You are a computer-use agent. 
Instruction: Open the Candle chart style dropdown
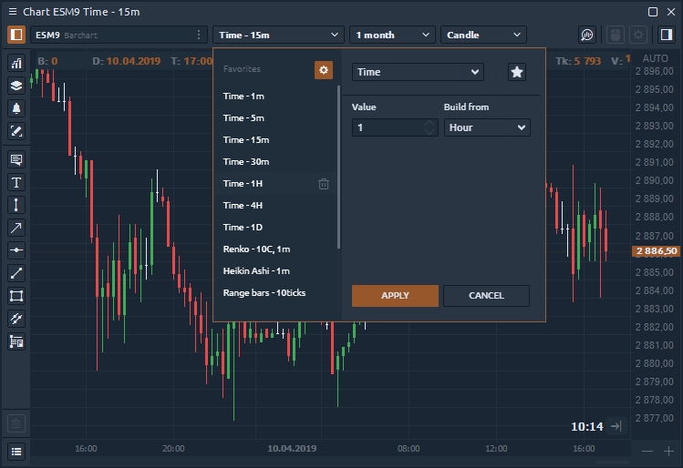pos(483,35)
